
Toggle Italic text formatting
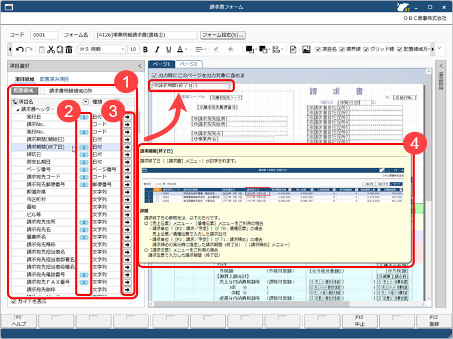click(x=155, y=49)
